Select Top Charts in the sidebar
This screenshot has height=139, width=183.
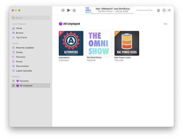[21, 38]
